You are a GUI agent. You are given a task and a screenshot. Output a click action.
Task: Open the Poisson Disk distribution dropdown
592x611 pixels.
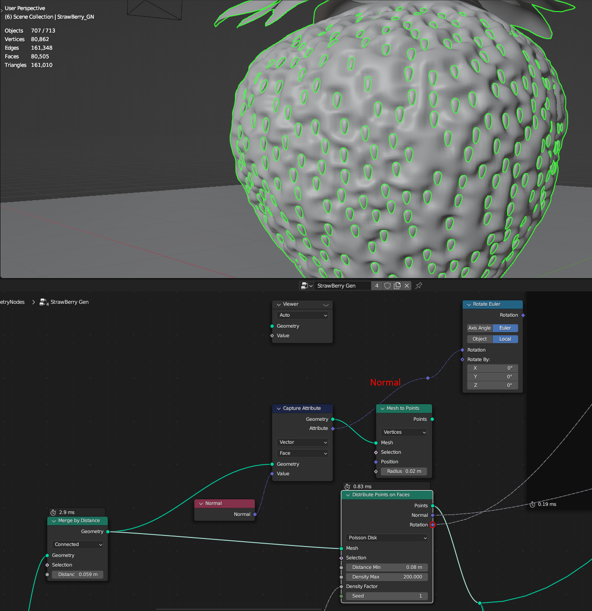387,537
